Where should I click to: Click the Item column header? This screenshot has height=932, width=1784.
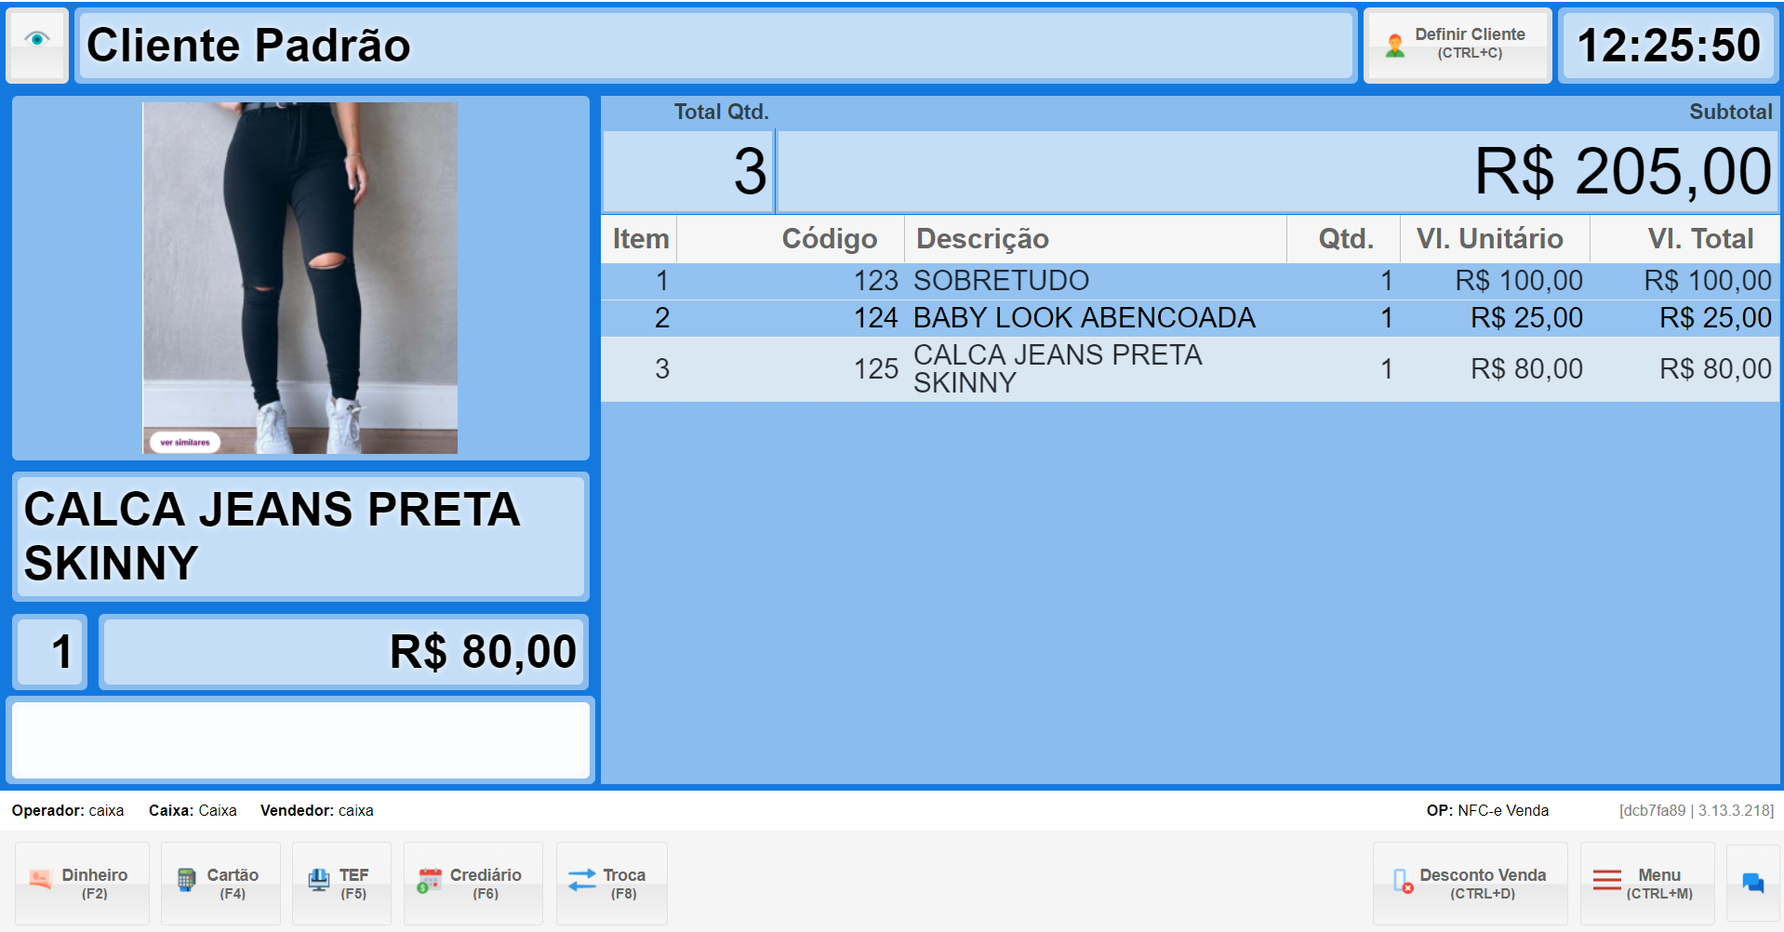click(640, 239)
